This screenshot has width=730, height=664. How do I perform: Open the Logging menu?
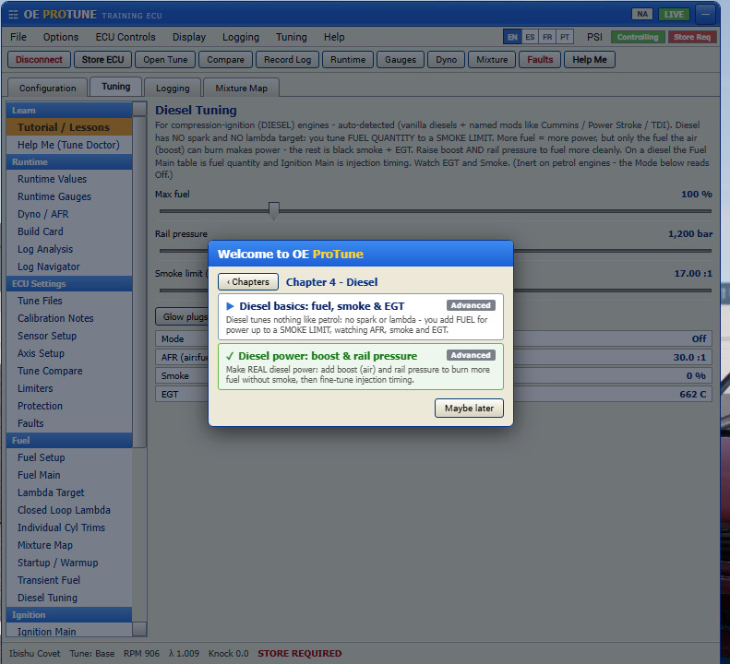tap(240, 37)
